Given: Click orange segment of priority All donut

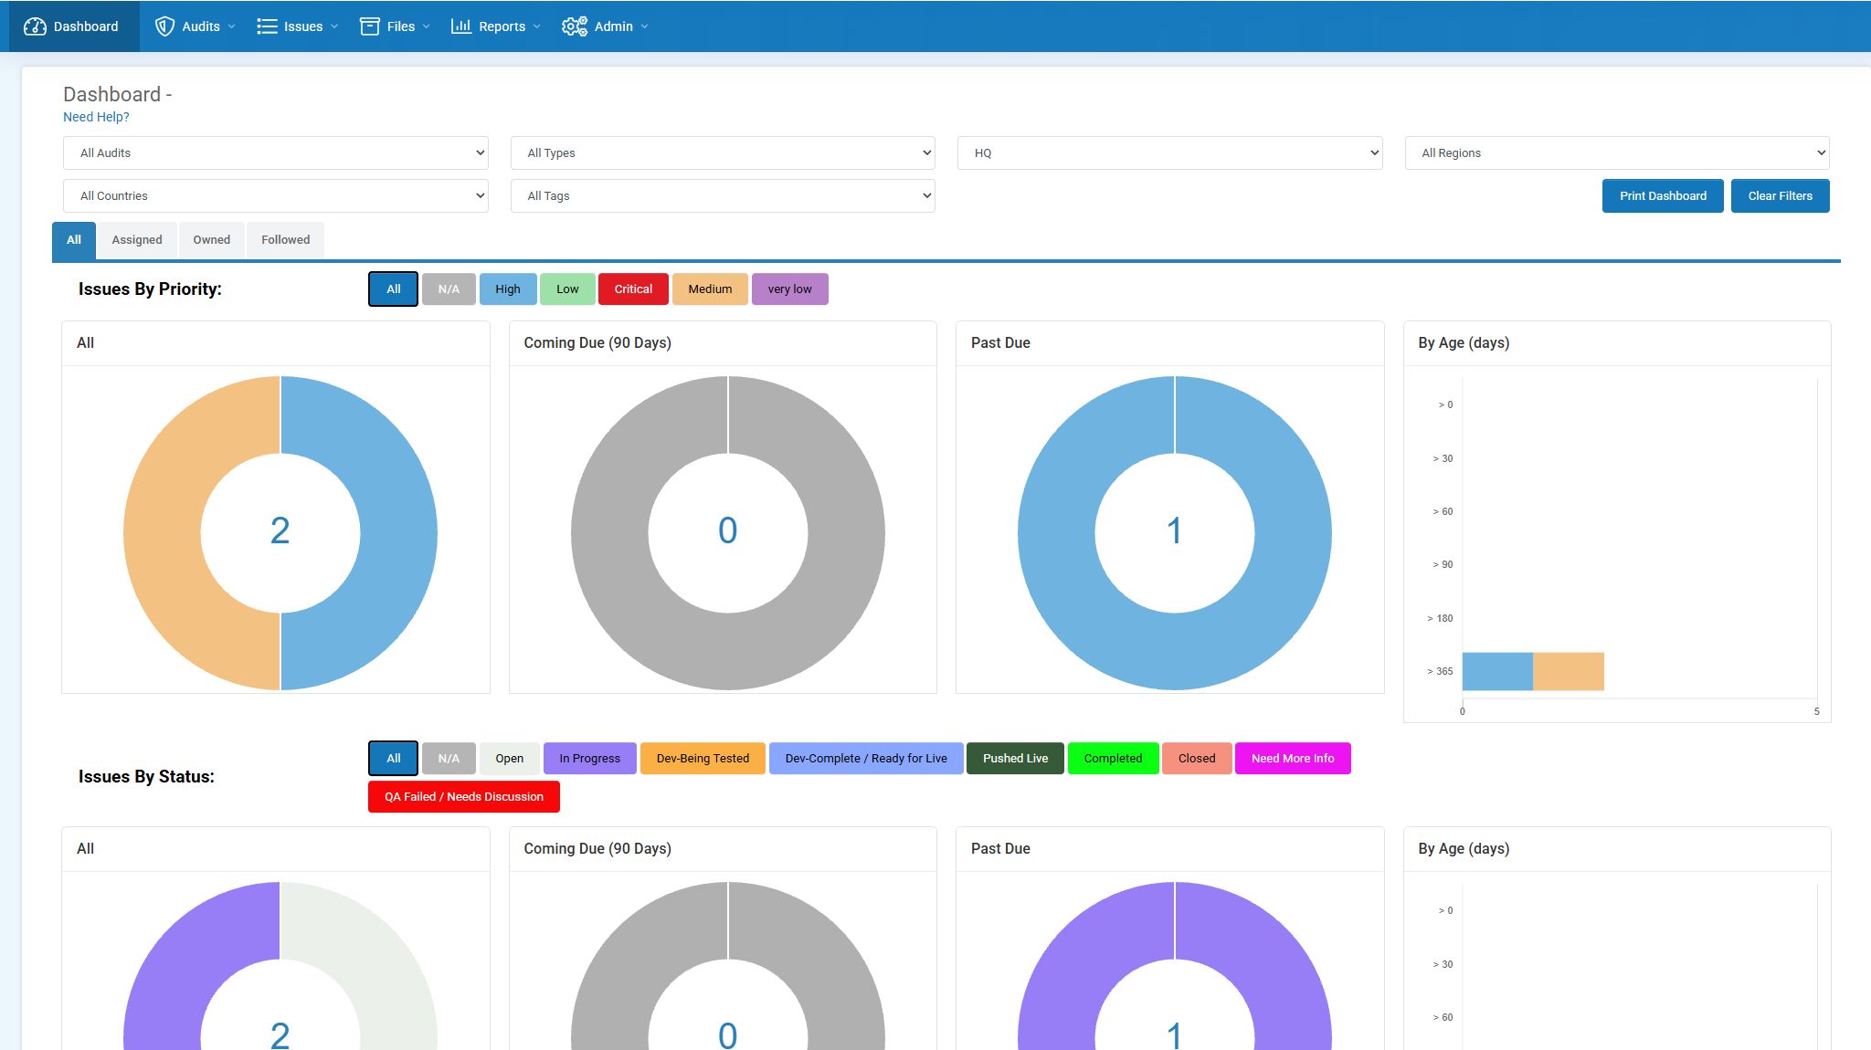Looking at the screenshot, I should (x=163, y=533).
